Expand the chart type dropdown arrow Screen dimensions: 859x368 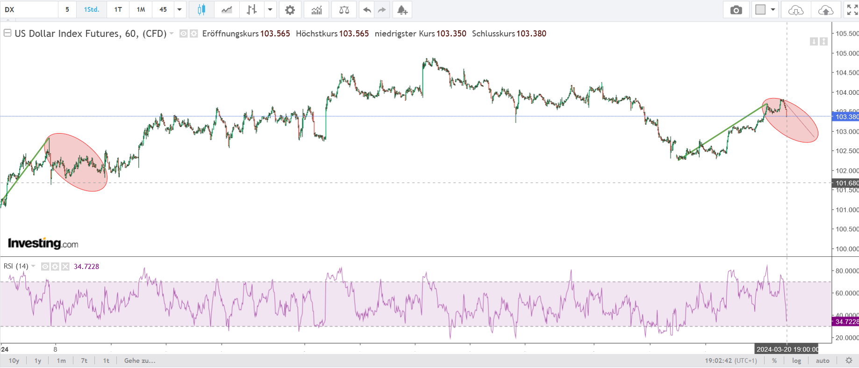(x=270, y=10)
